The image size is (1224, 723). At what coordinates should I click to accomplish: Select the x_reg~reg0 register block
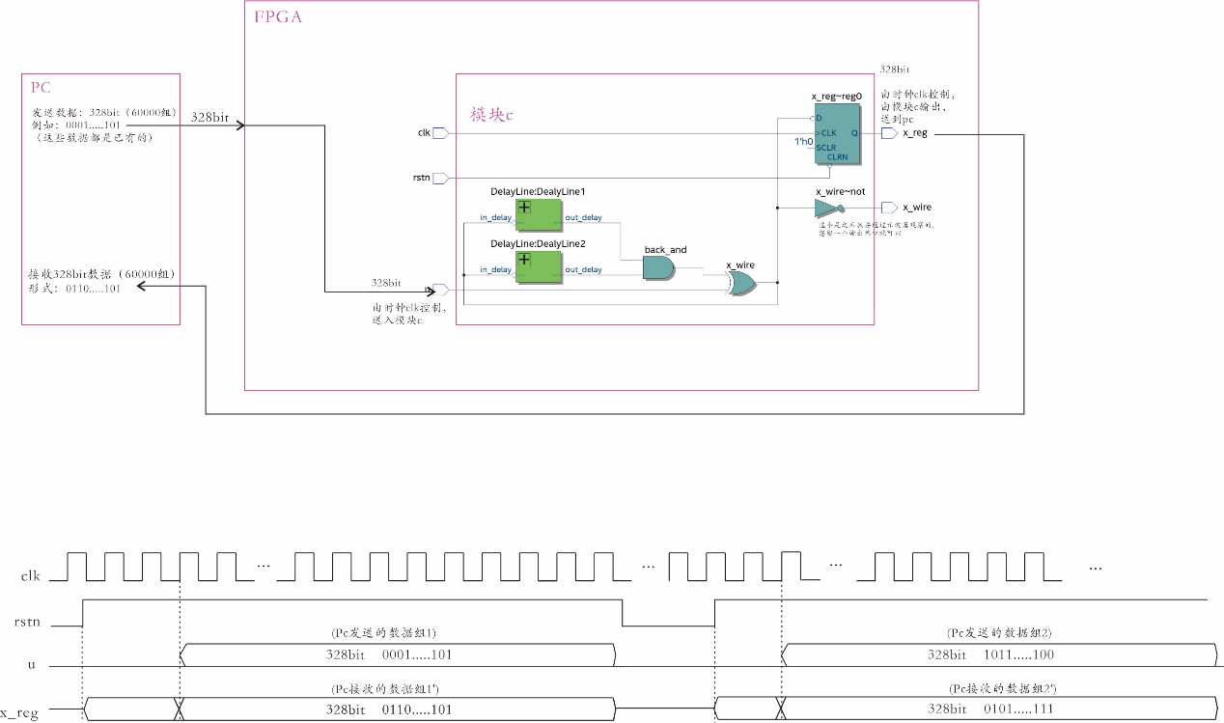click(x=836, y=134)
